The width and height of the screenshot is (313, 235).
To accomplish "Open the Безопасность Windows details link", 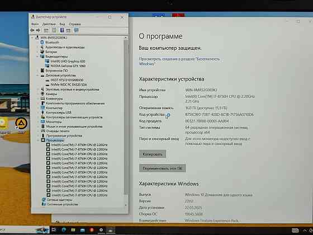I will pos(179,62).
